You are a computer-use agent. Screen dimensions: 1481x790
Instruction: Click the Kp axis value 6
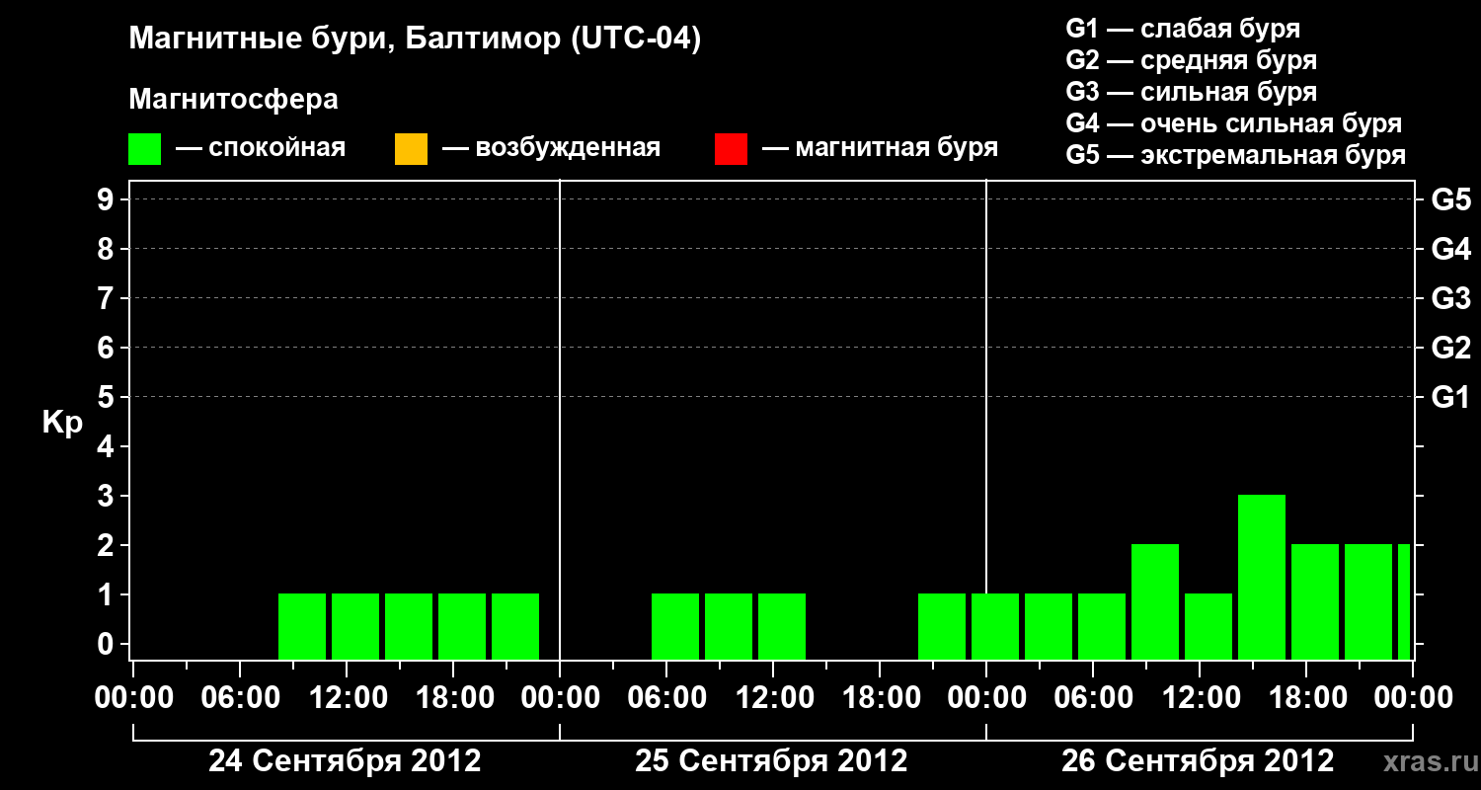coord(108,348)
